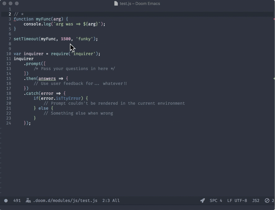Click the 'Something else when wrong' comment
This screenshot has height=210, width=275.
tap(78, 113)
